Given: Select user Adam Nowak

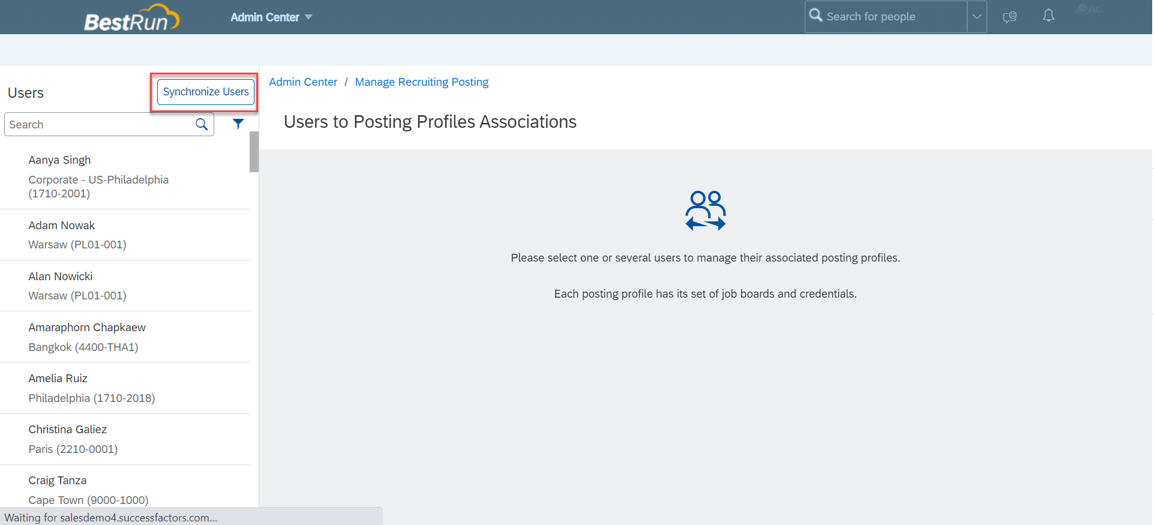Looking at the screenshot, I should (x=125, y=235).
